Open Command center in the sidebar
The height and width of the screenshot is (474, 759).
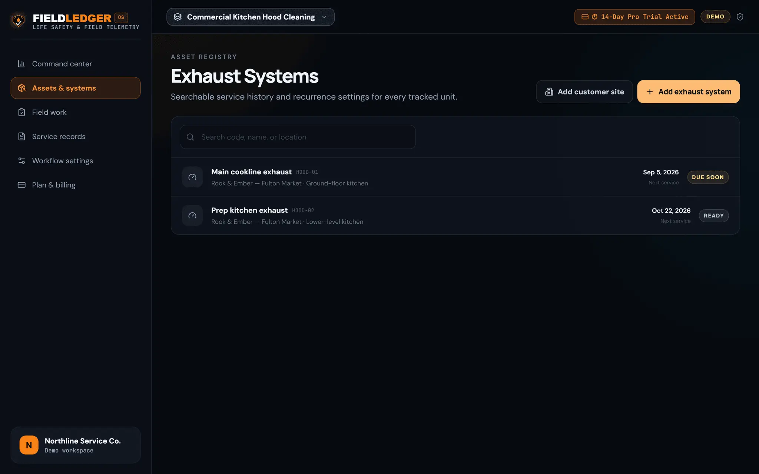pos(76,64)
